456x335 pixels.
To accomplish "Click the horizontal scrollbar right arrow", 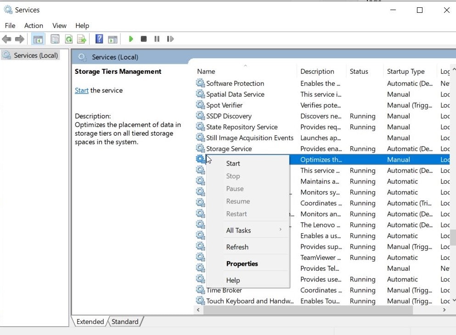I will (444, 310).
